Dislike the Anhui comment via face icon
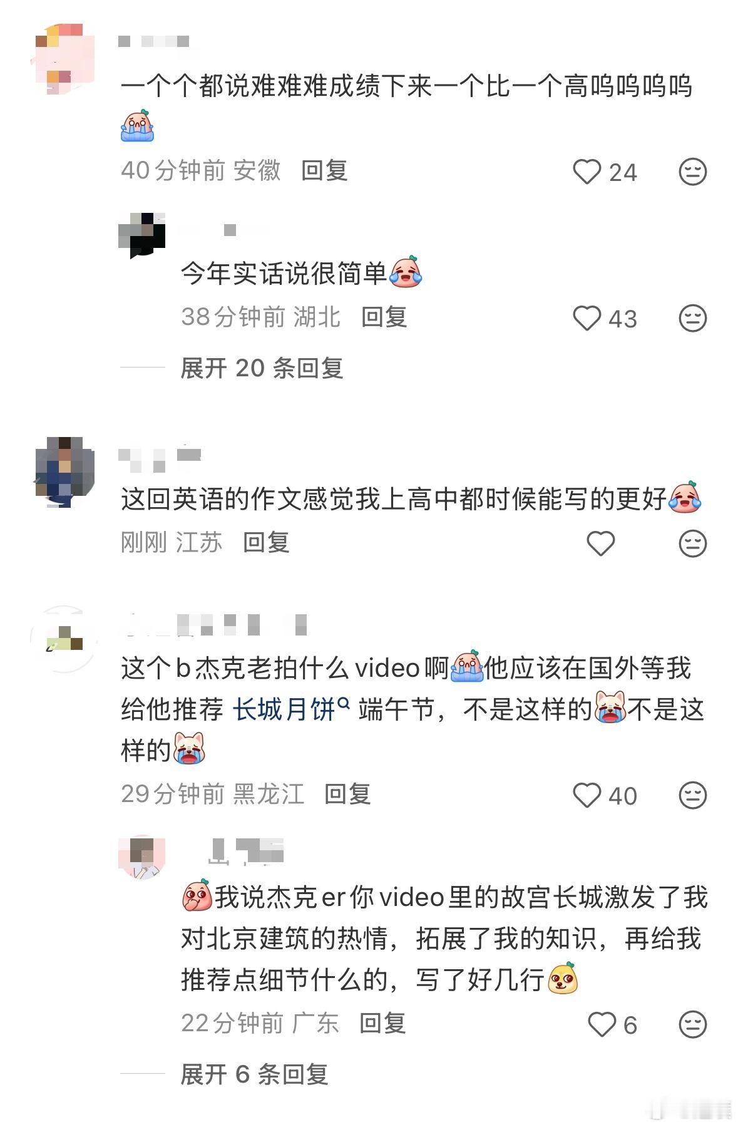 pos(692,172)
